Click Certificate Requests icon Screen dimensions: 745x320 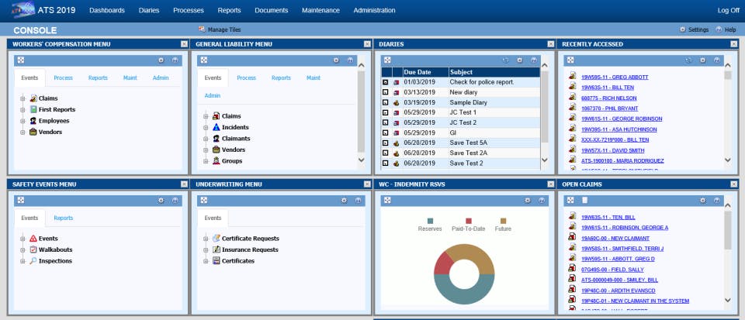pos(217,239)
